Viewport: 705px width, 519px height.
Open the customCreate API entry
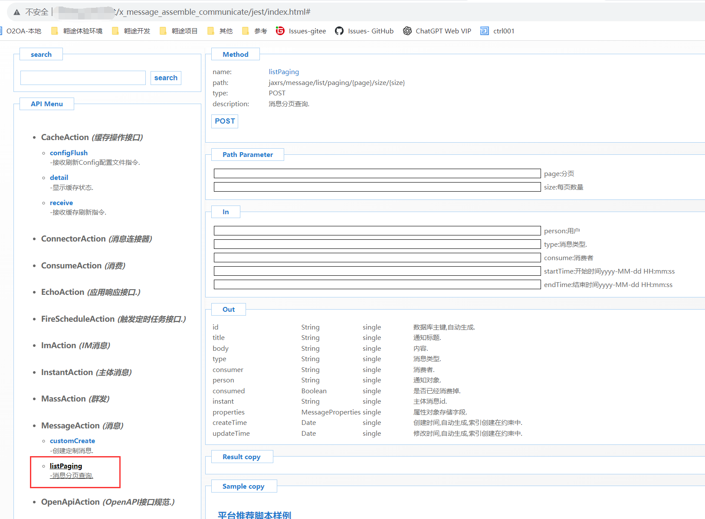(72, 441)
